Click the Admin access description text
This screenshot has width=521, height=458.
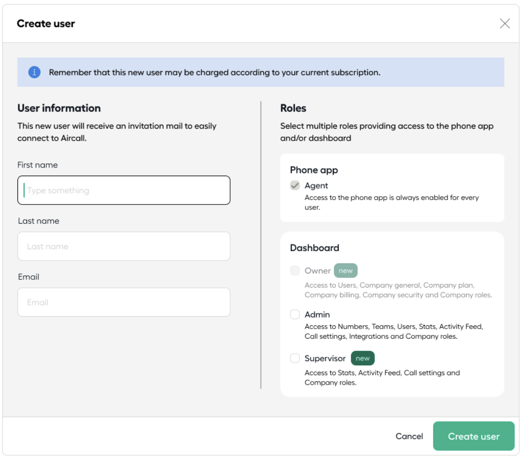pos(394,331)
